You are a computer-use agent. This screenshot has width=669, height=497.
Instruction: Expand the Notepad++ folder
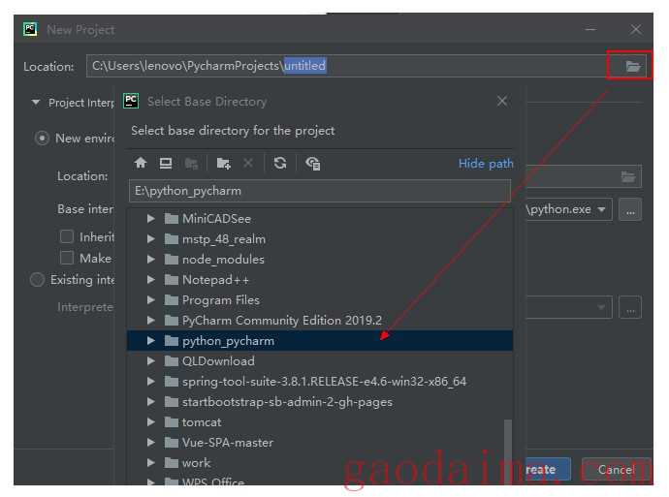coord(150,280)
